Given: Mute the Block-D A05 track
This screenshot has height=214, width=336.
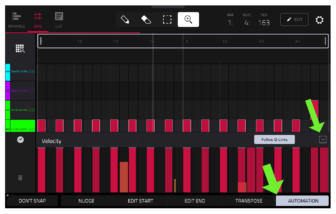Looking at the screenshot, I should coord(30,91).
